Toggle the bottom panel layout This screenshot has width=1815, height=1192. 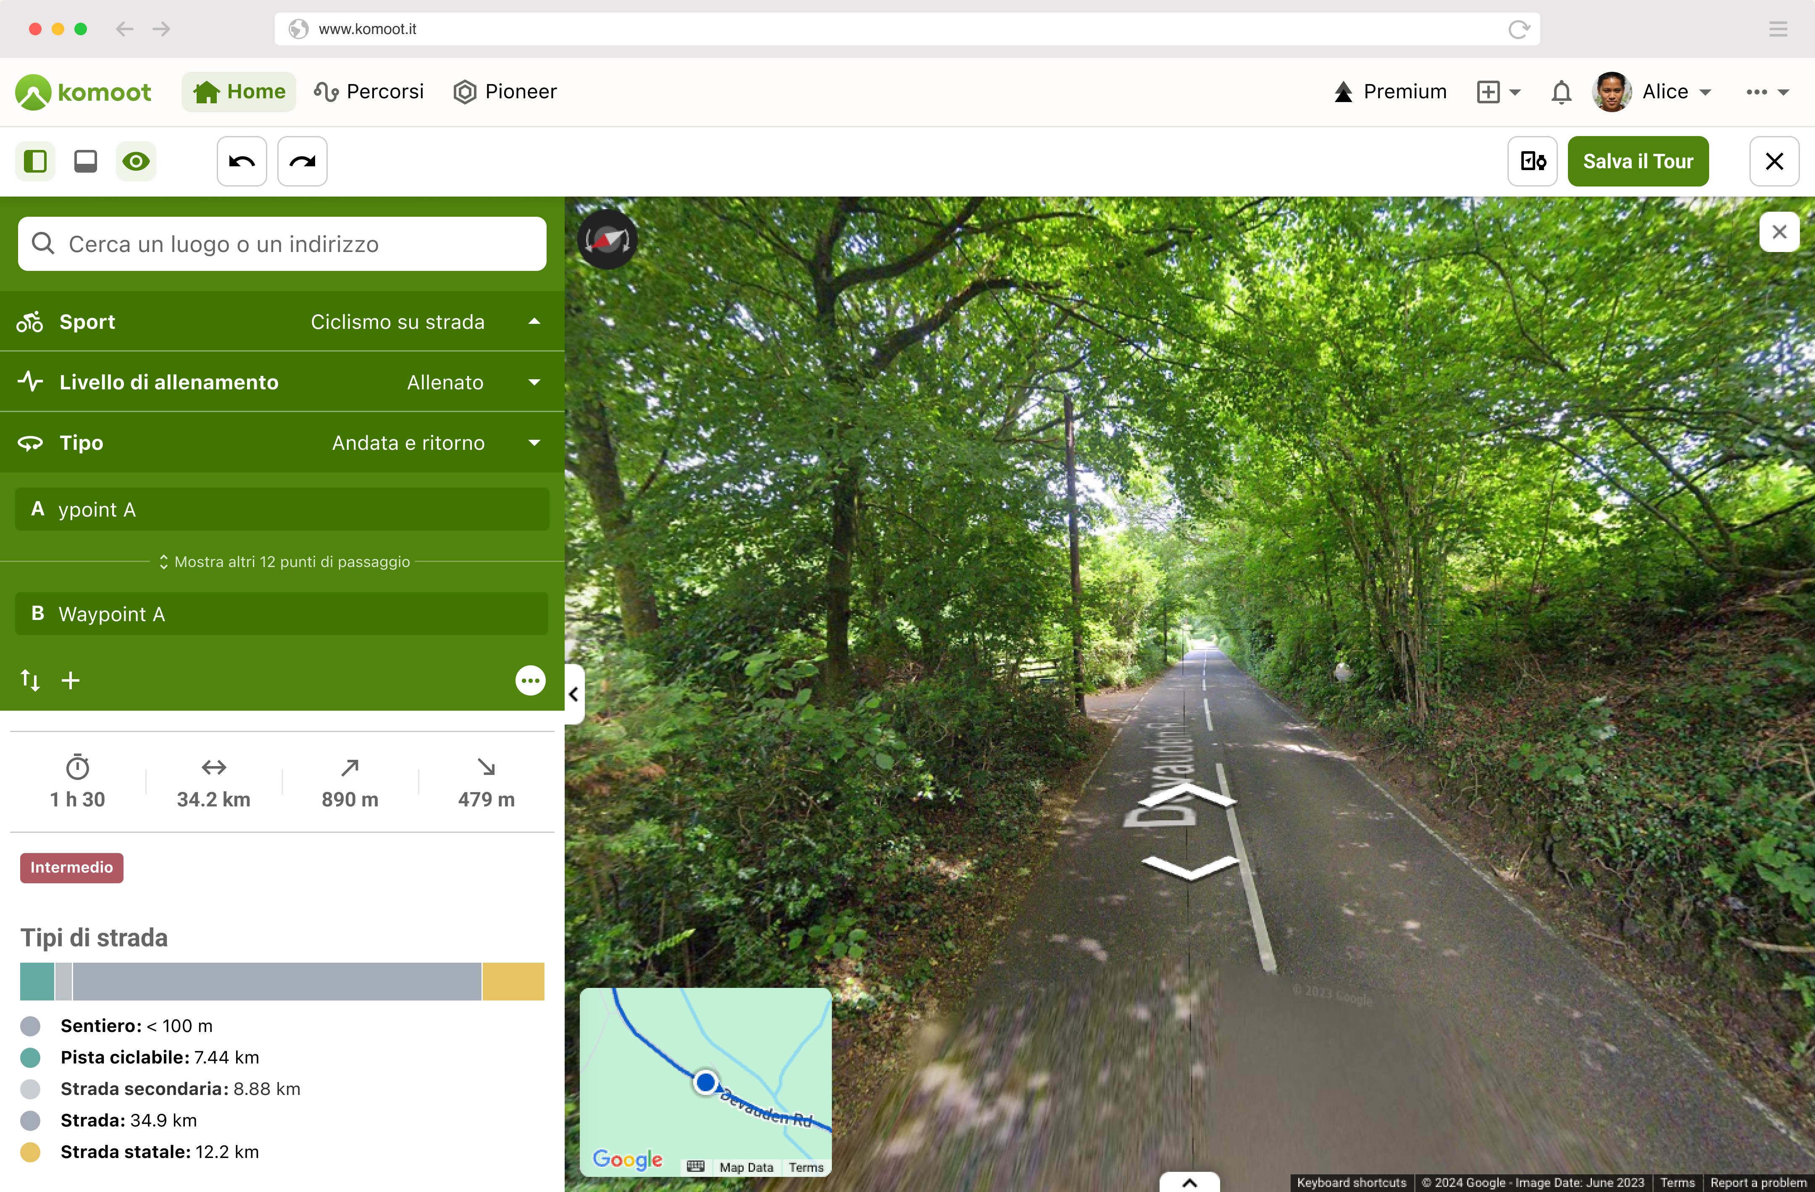[85, 162]
